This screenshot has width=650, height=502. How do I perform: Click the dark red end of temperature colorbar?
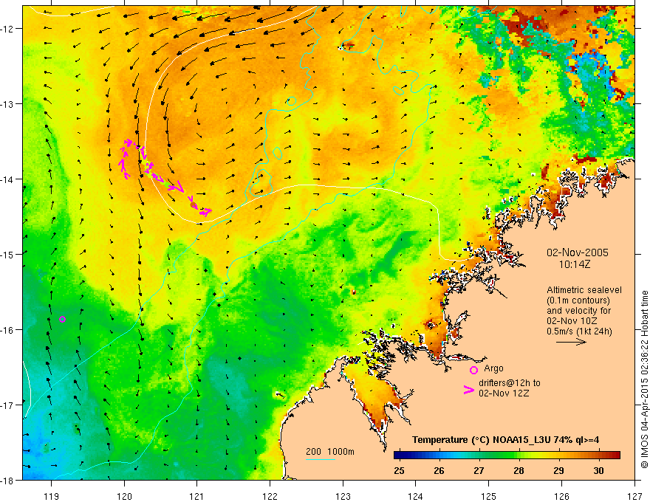615,455
